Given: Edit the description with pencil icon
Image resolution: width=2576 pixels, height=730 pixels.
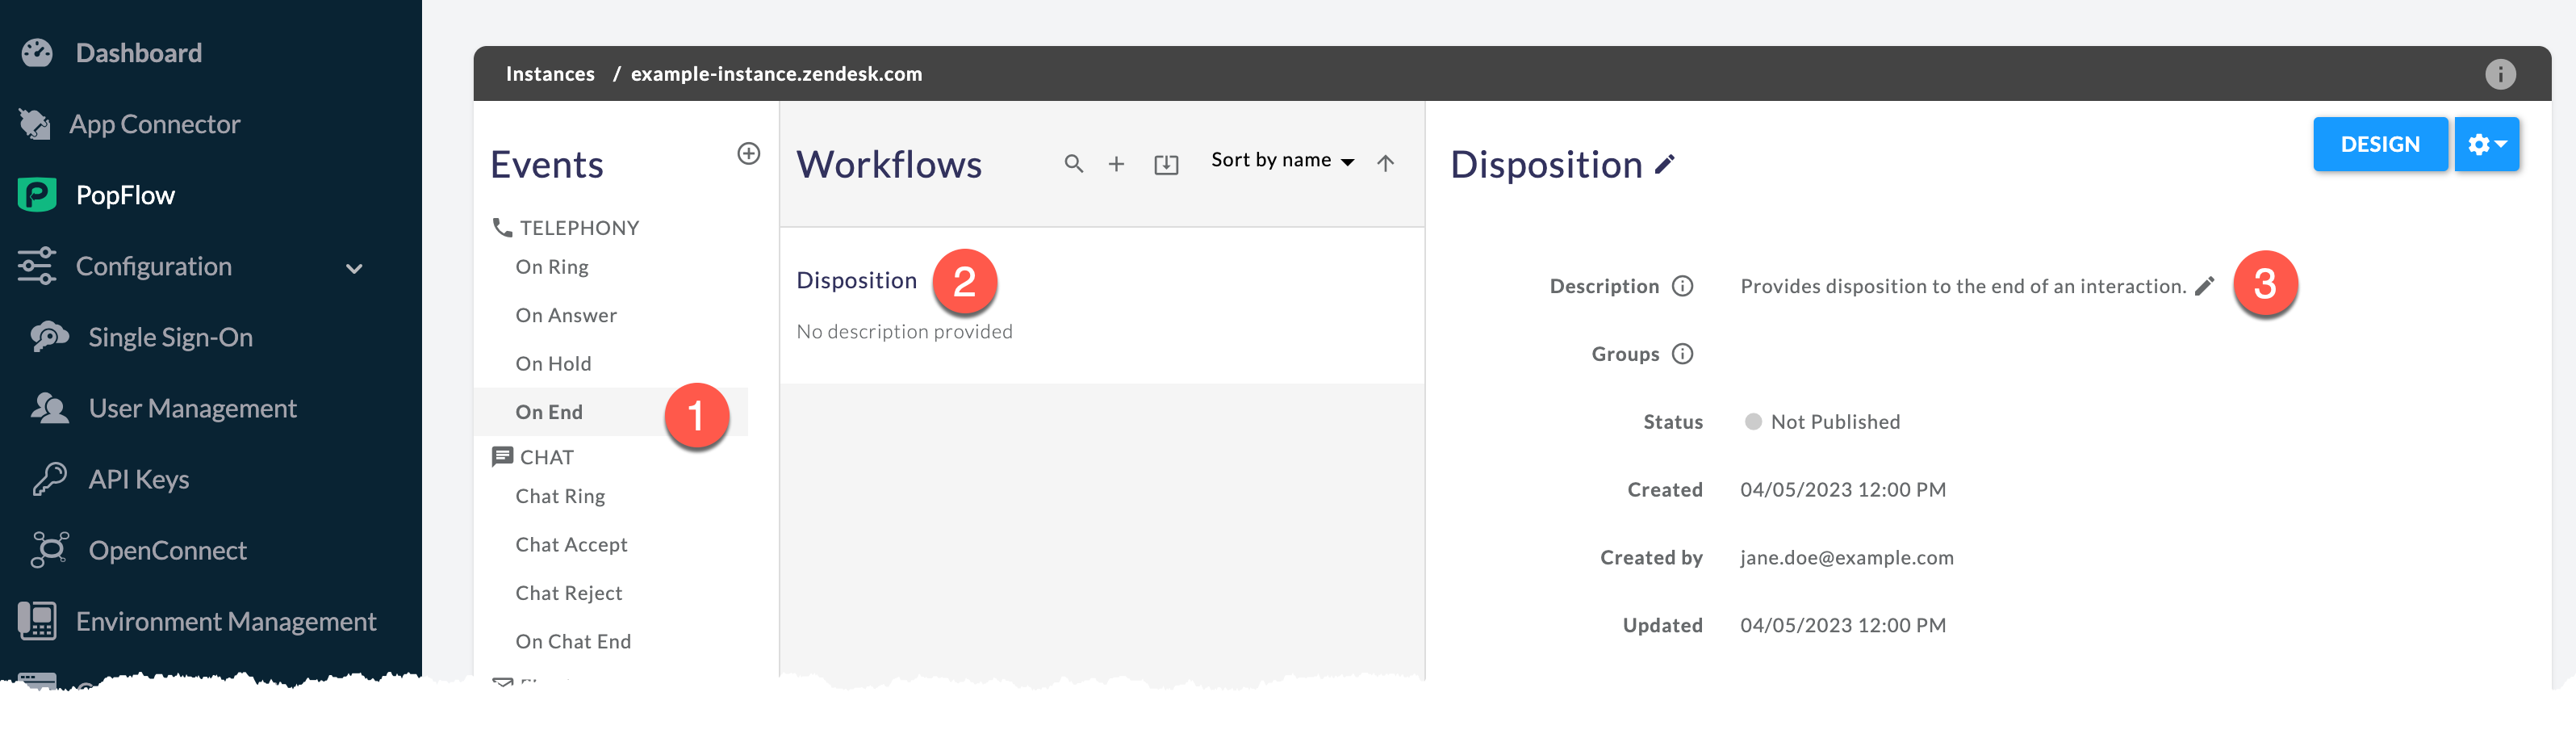Looking at the screenshot, I should click(x=2205, y=286).
